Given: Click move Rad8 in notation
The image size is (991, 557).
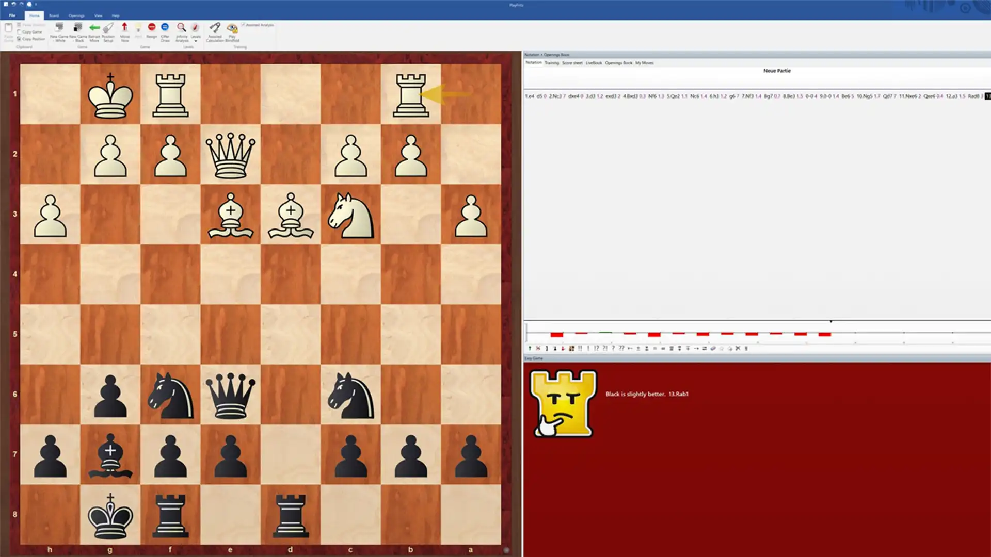Looking at the screenshot, I should 973,96.
